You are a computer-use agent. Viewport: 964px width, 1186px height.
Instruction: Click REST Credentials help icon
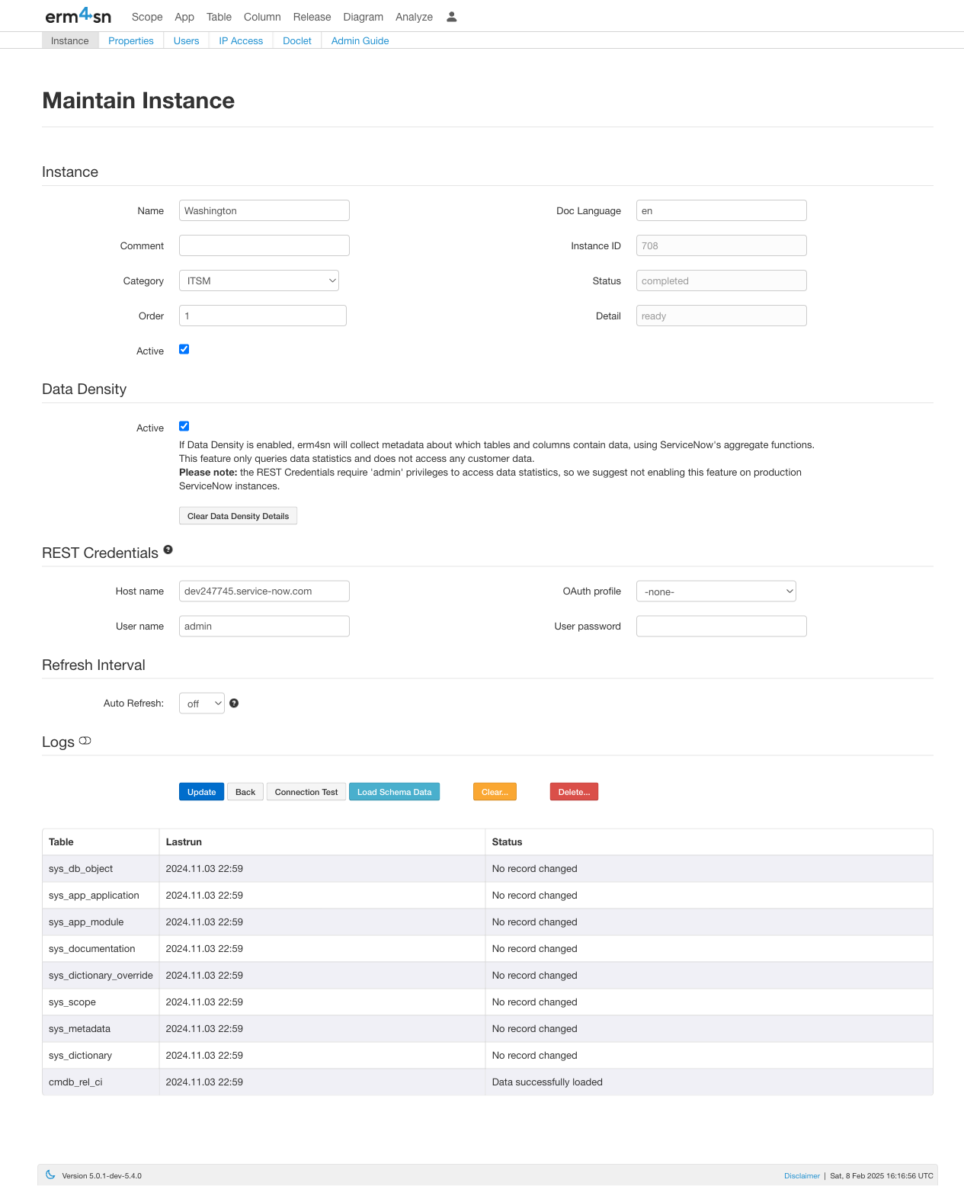168,550
